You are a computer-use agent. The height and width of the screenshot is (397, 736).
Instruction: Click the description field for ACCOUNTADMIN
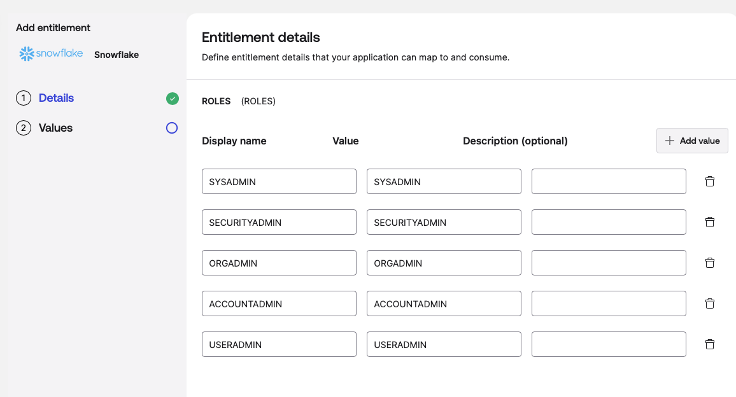(608, 303)
